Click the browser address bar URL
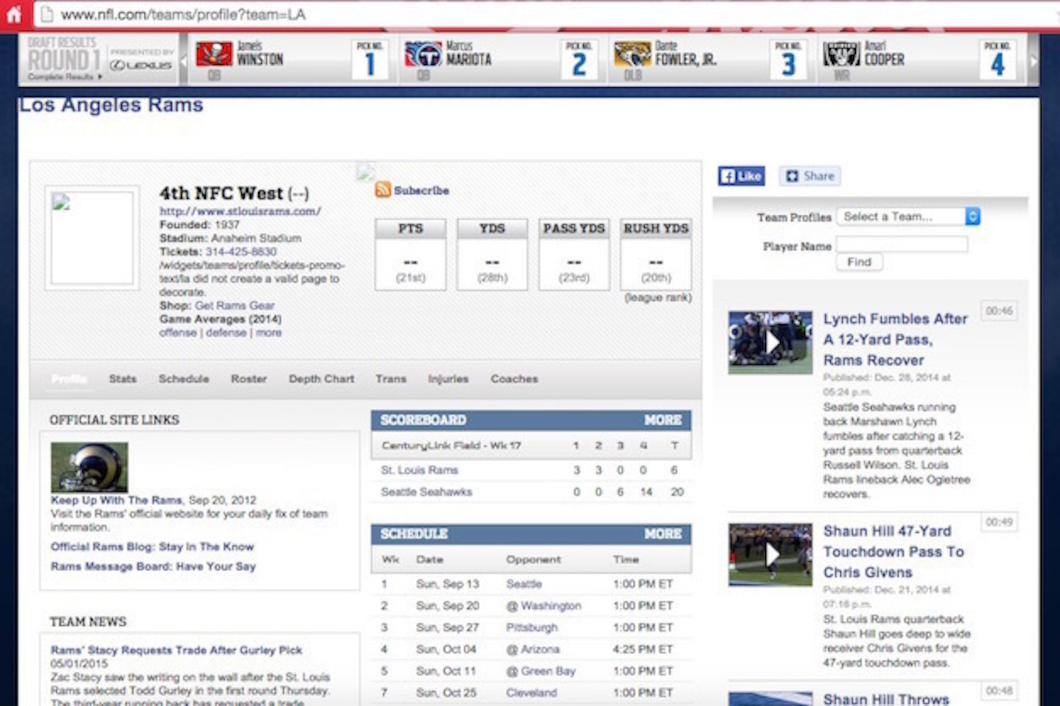This screenshot has height=706, width=1060. (x=183, y=15)
